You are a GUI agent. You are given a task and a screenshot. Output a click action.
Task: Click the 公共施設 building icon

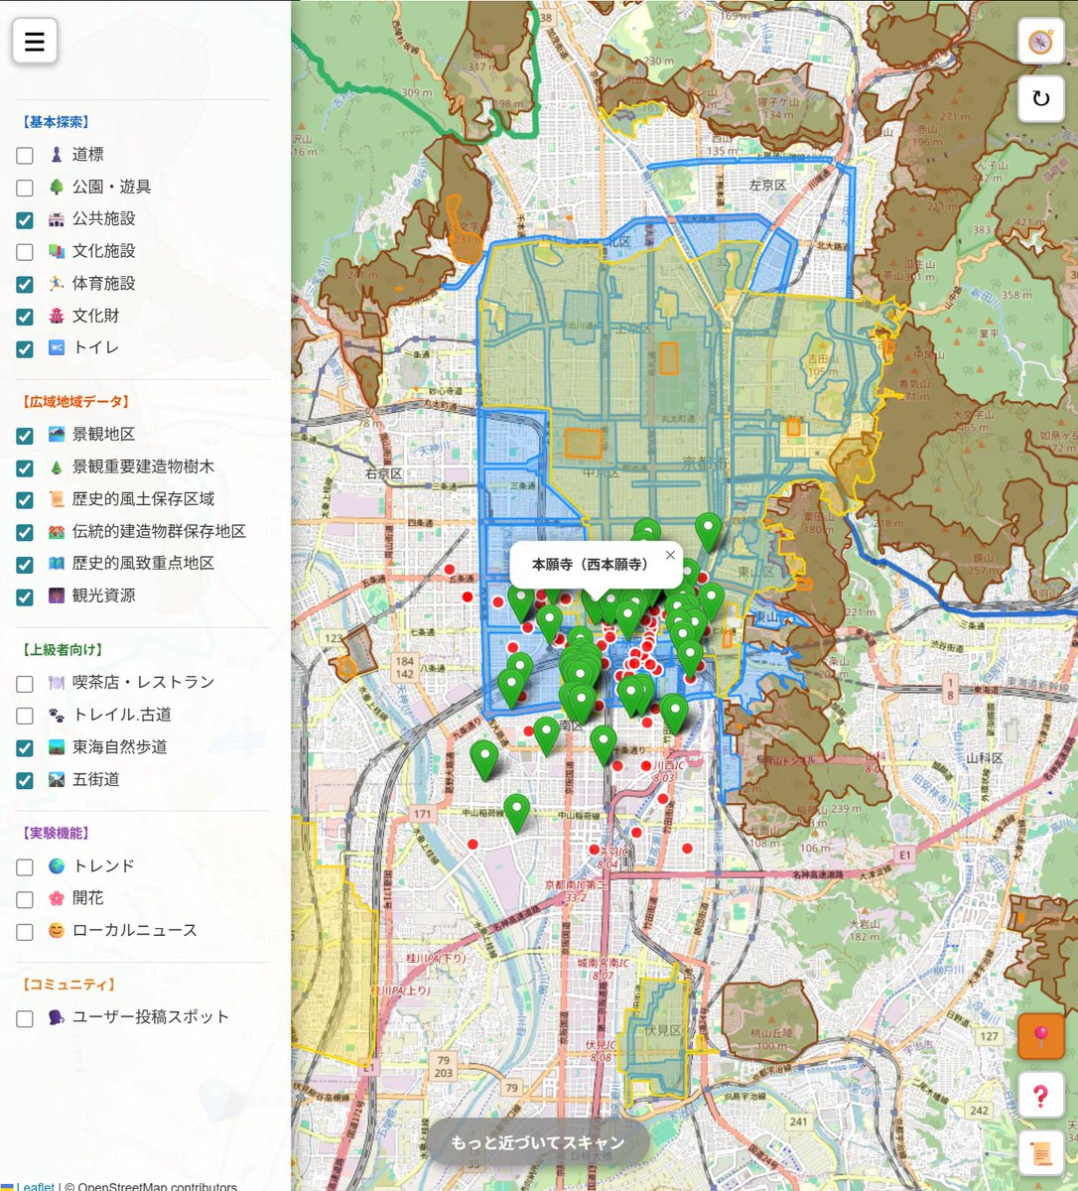[57, 219]
